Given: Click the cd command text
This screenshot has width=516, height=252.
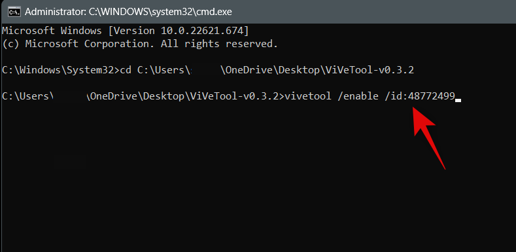Looking at the screenshot, I should coord(126,71).
